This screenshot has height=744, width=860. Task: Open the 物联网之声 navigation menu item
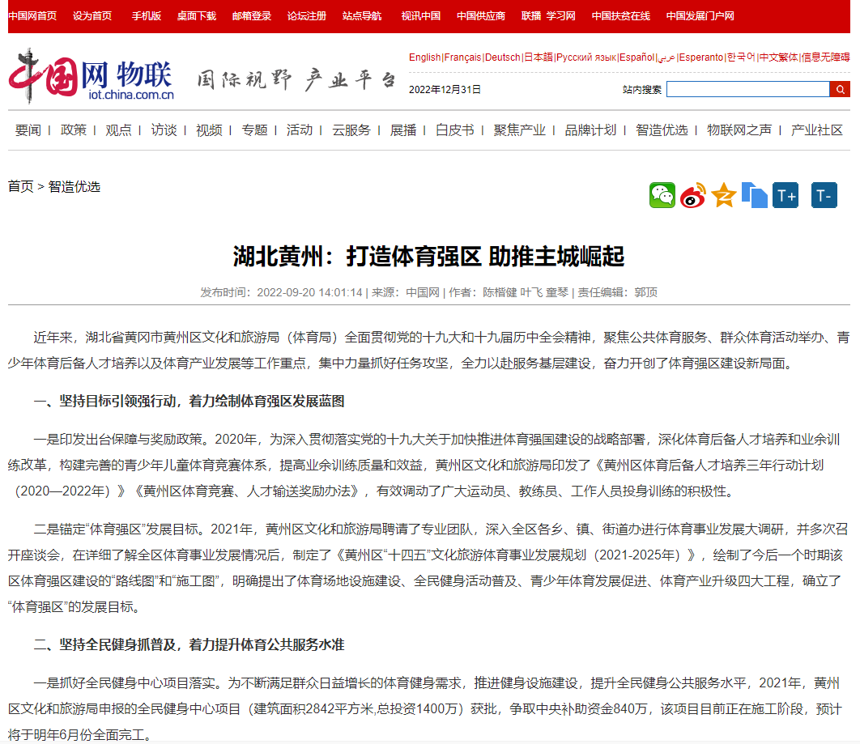pyautogui.click(x=739, y=130)
